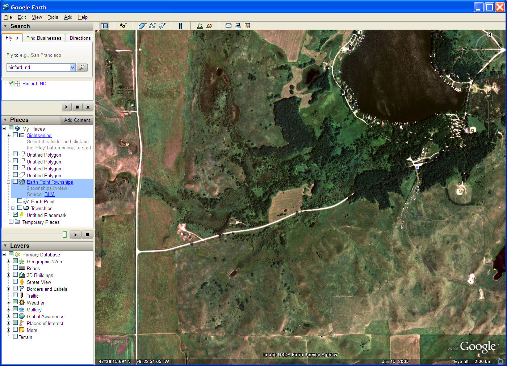Collapse the Layers panel header triangle
This screenshot has height=366, width=507.
(5, 246)
